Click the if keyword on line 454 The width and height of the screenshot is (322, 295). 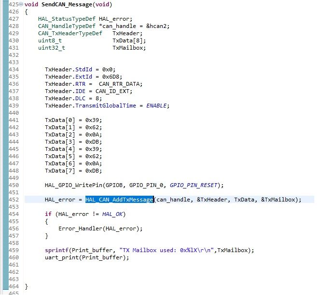coord(48,214)
